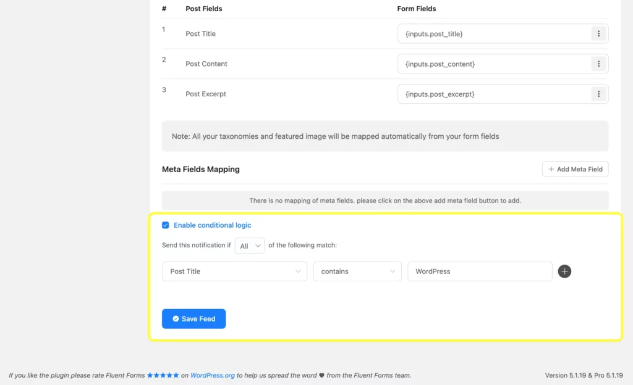This screenshot has width=633, height=385.
Task: Click the plus icon inside Add Meta Field
Action: click(551, 168)
